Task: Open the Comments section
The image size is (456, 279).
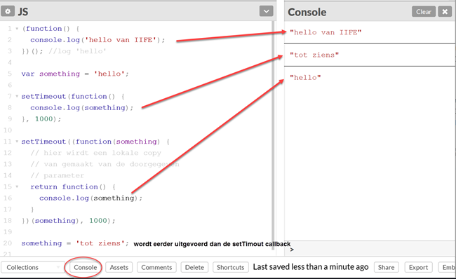Action: coord(156,267)
